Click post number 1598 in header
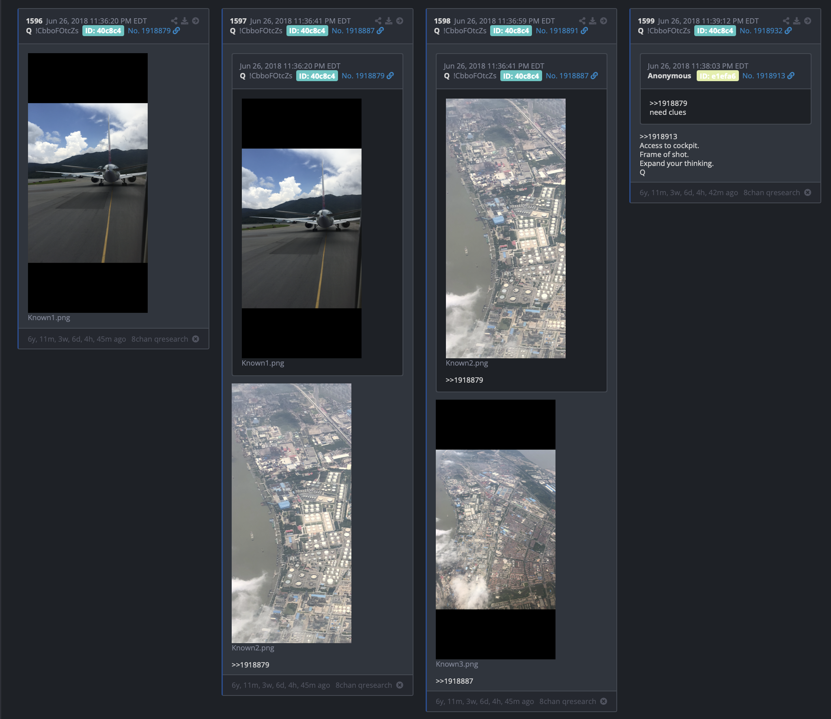This screenshot has height=719, width=831. tap(442, 21)
